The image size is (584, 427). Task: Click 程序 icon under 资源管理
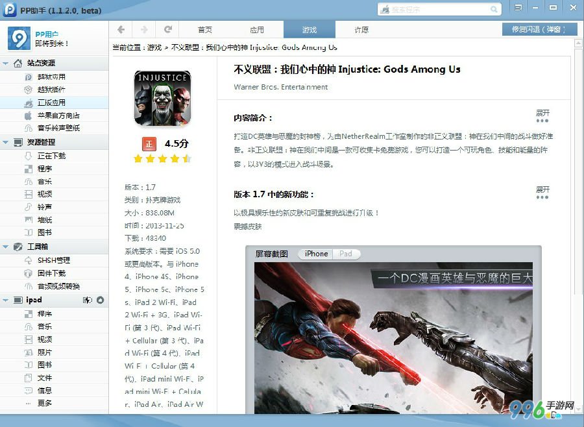click(29, 169)
